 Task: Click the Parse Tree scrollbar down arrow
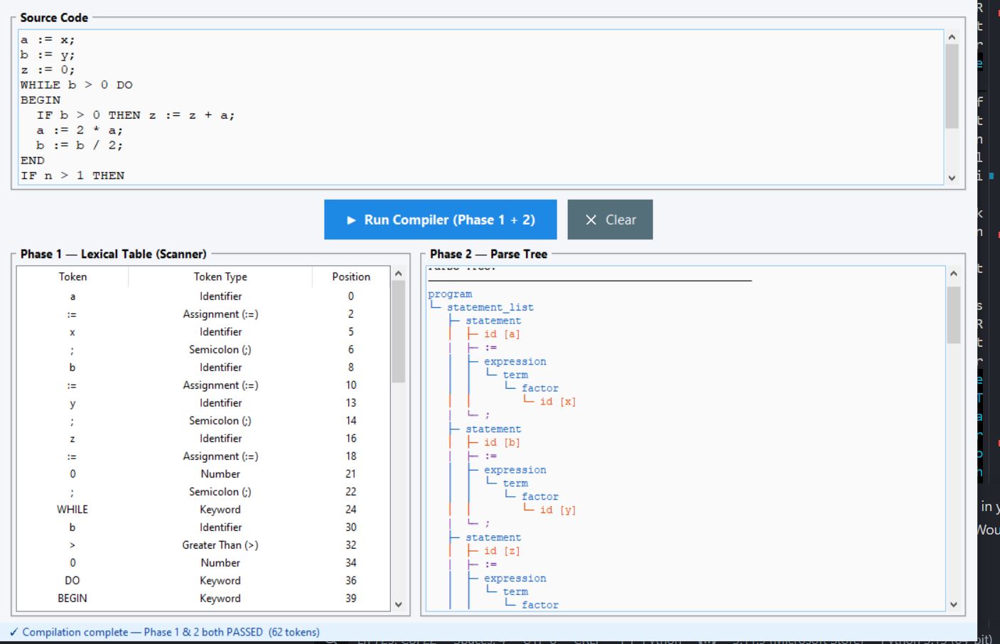954,604
